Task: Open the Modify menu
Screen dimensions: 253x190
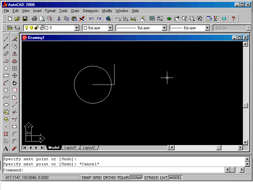Action: click(107, 11)
